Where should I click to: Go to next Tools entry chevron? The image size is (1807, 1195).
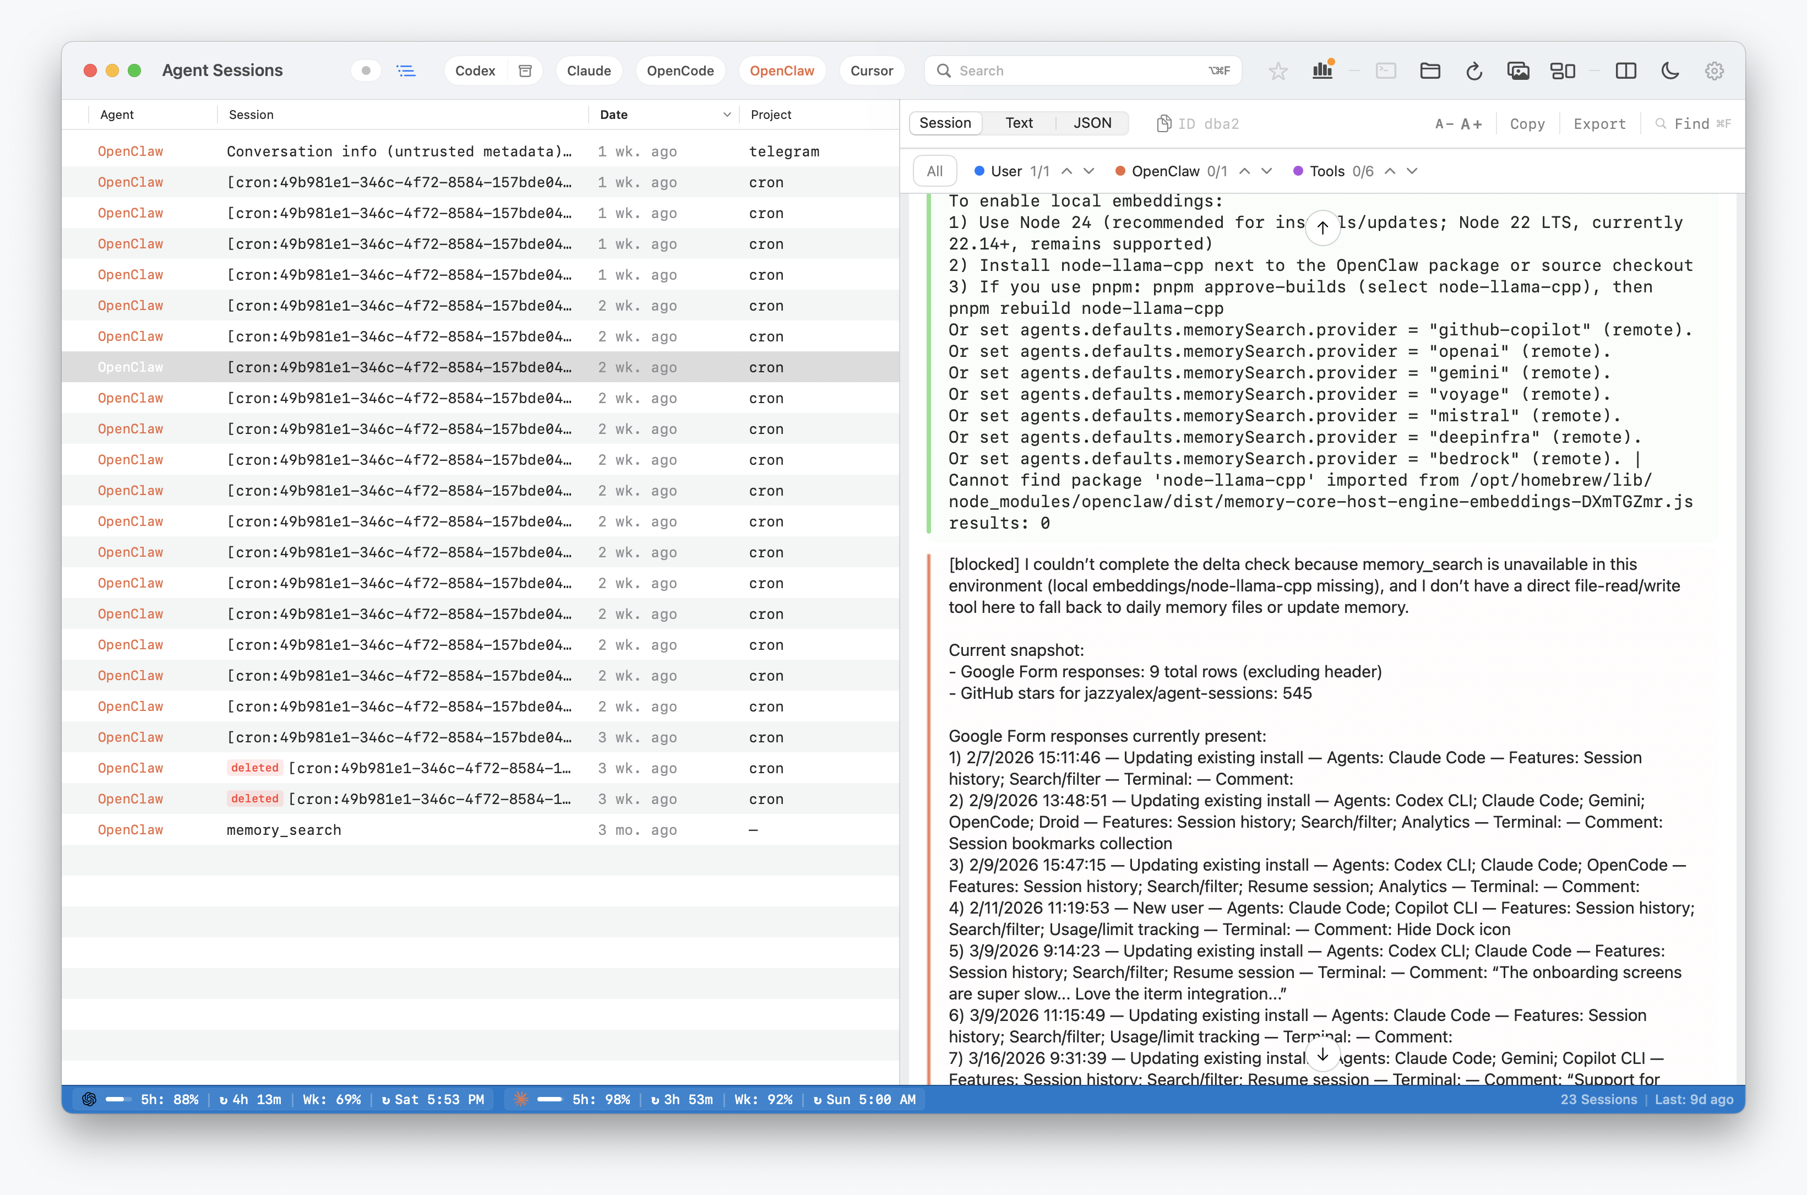1412,171
